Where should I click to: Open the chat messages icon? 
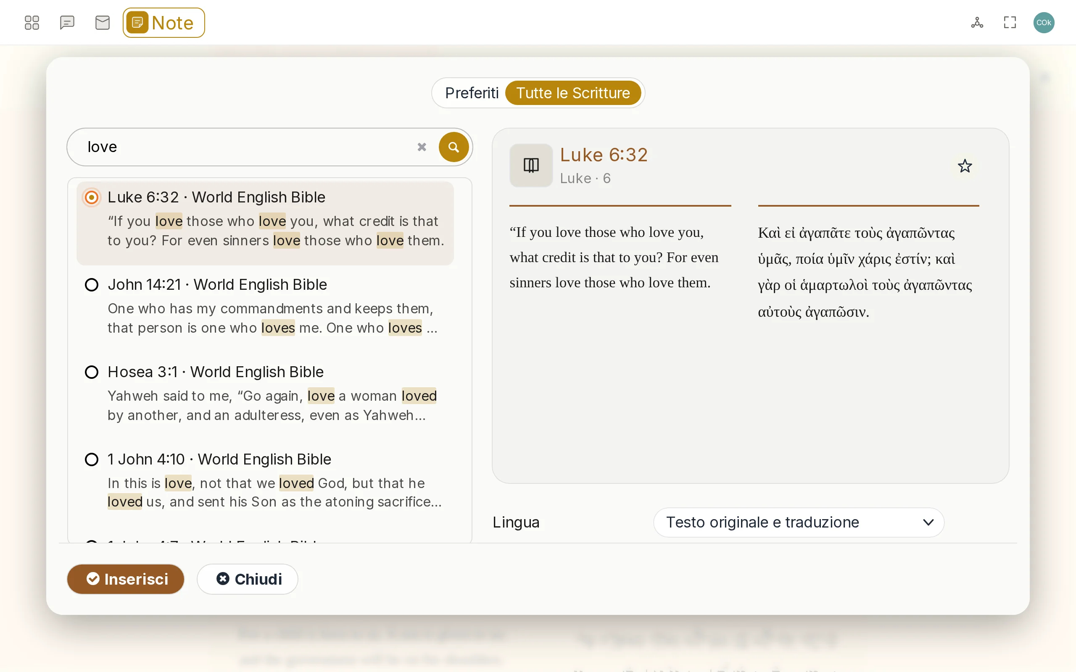tap(67, 23)
